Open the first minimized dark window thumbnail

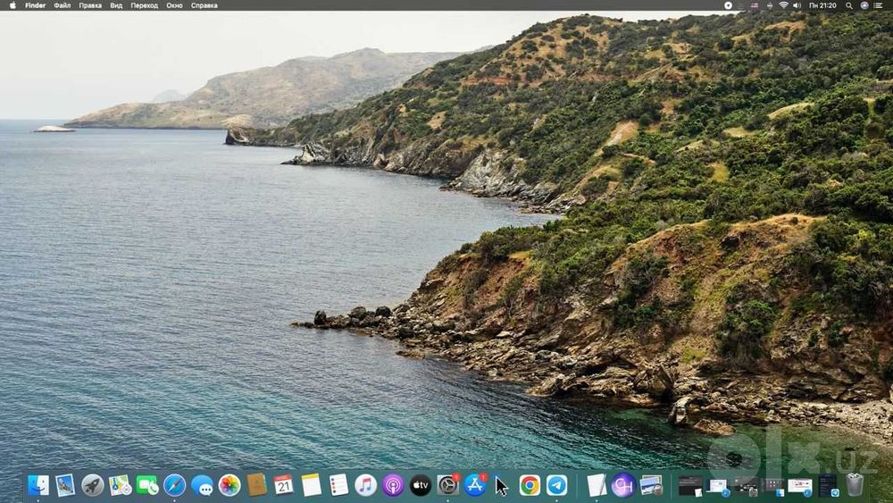(x=690, y=486)
